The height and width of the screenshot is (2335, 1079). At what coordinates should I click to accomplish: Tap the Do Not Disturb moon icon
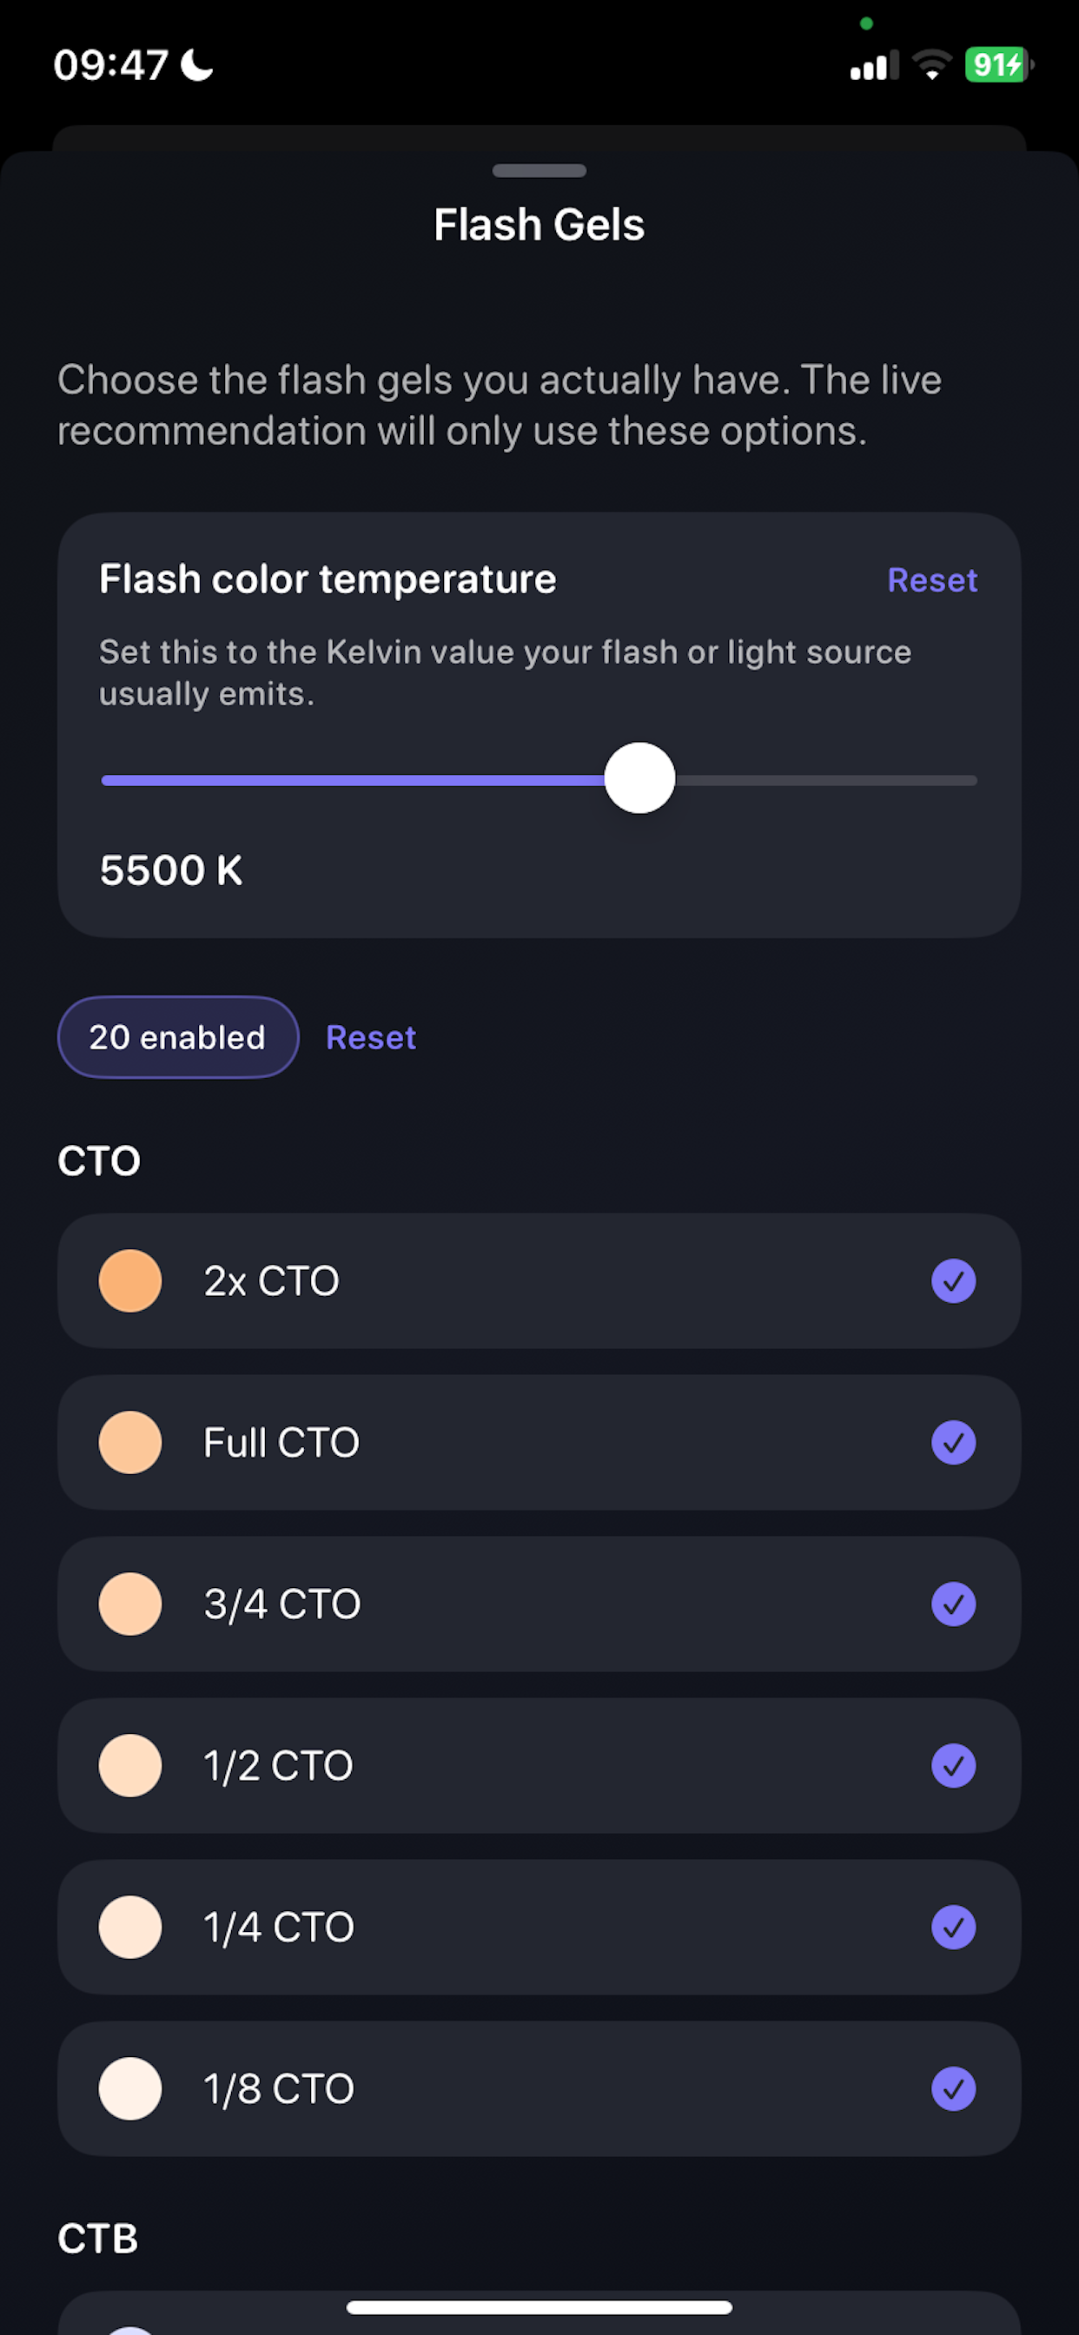click(x=196, y=65)
